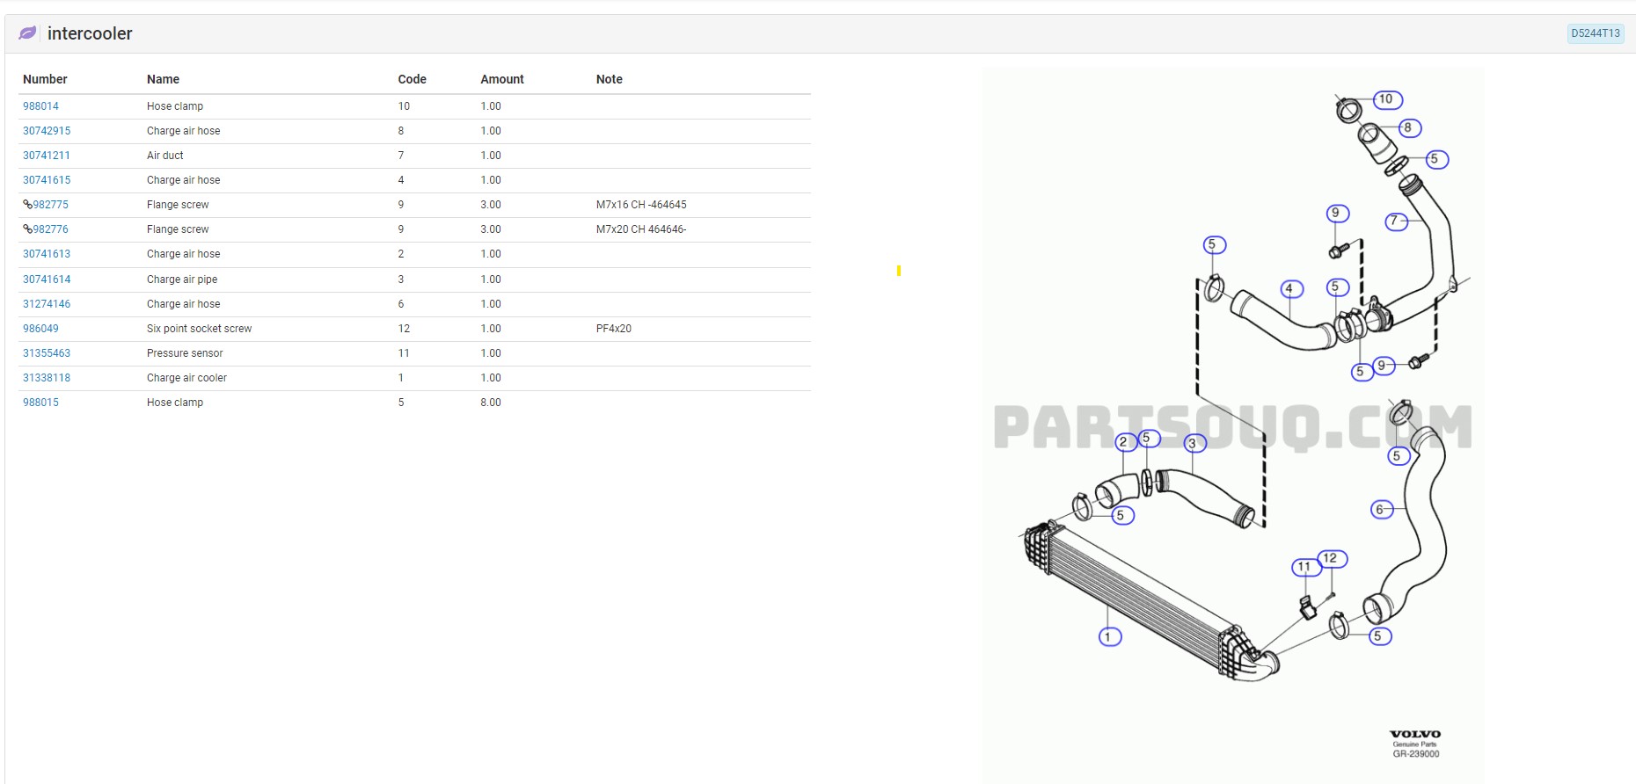Click the Amount column header

tap(501, 79)
